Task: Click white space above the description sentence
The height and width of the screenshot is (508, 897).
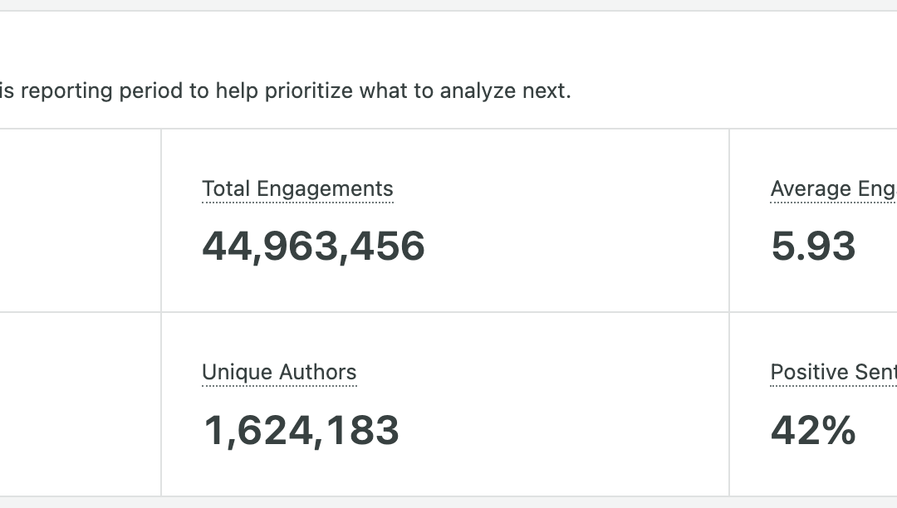Action: click(448, 43)
